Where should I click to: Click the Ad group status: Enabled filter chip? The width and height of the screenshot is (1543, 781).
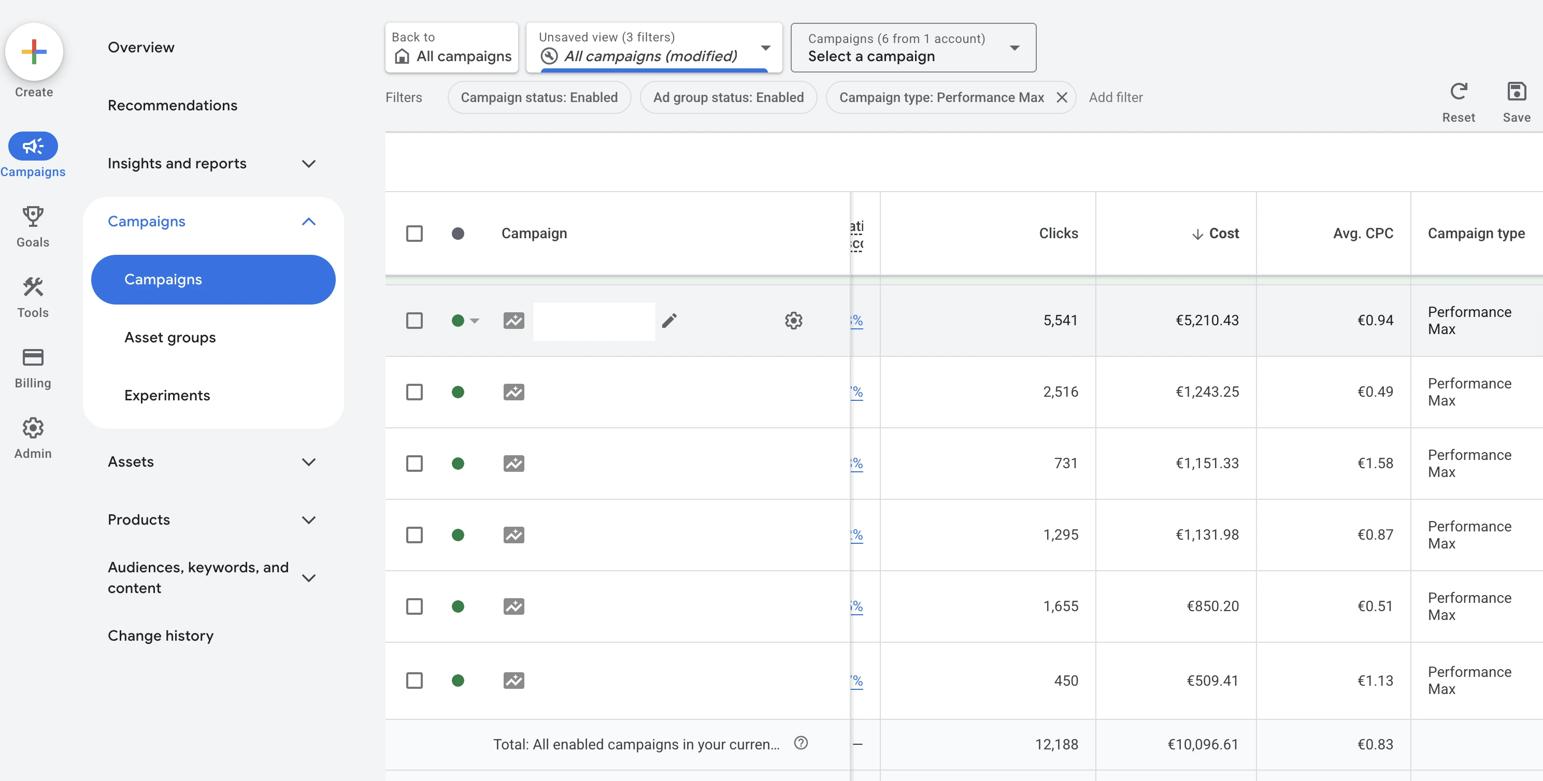pos(728,97)
